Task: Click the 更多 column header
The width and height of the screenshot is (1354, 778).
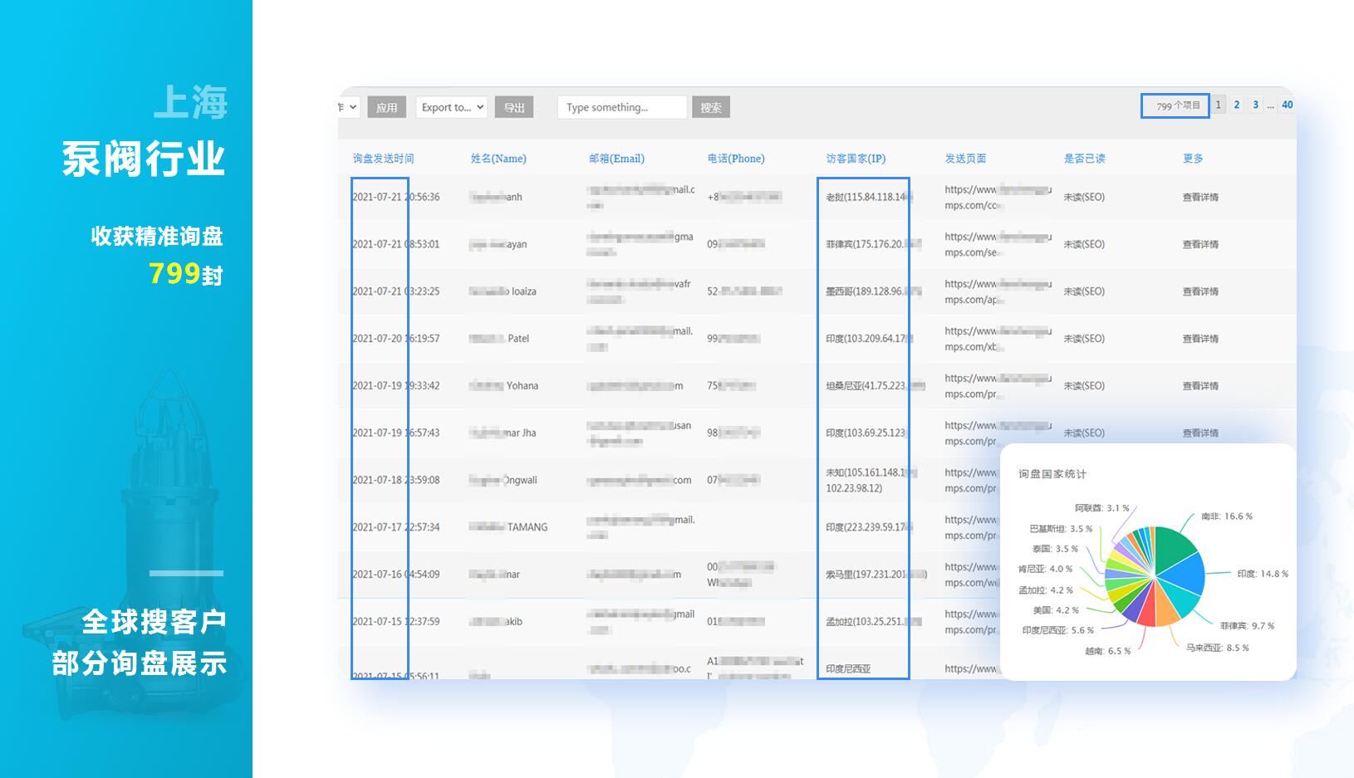Action: pyautogui.click(x=1193, y=159)
